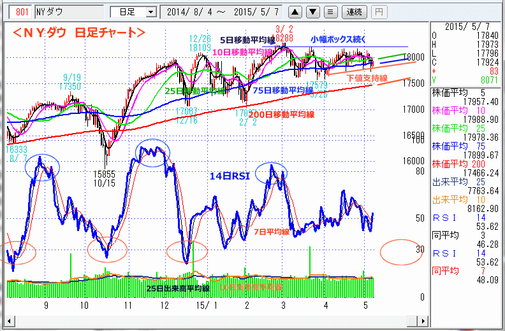Click the 10-day average value 17988.90
The height and width of the screenshot is (331, 505).
pos(481,120)
